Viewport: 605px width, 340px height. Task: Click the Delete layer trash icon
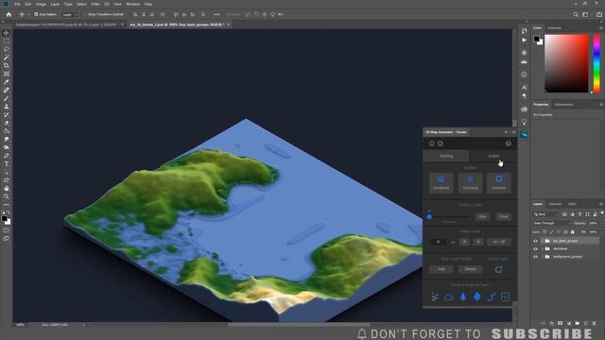click(x=594, y=323)
